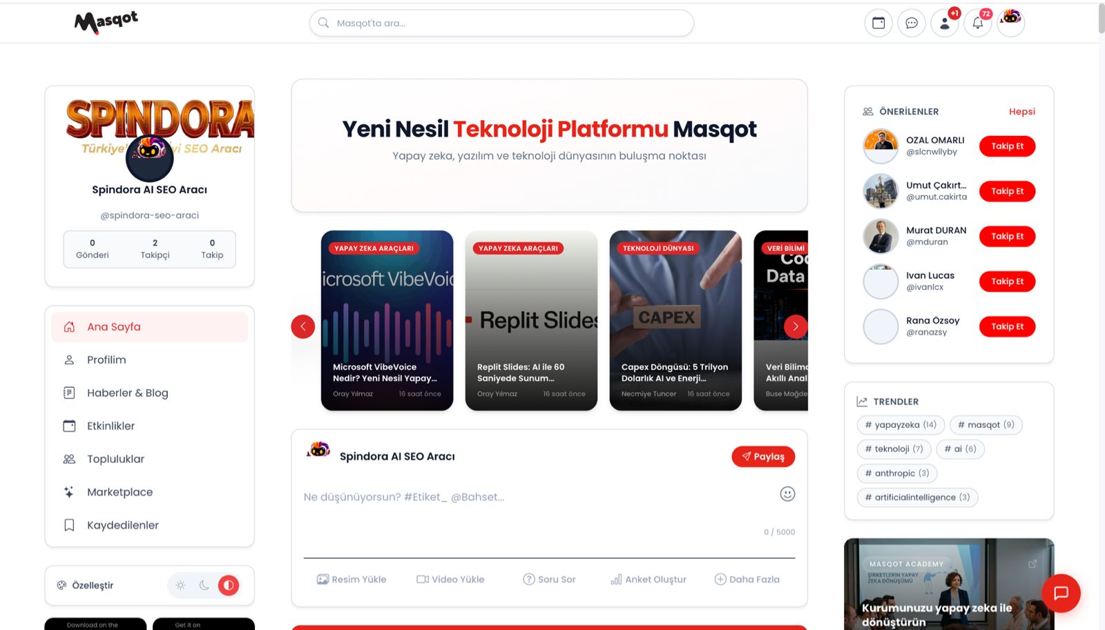Open external link icon on Masqot Academy card
The width and height of the screenshot is (1105, 630).
(x=1032, y=564)
